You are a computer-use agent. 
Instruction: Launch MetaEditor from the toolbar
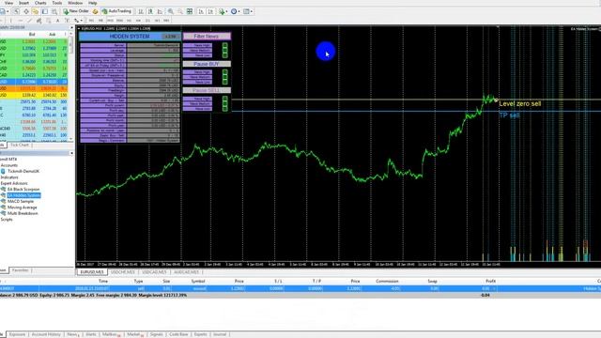point(95,11)
